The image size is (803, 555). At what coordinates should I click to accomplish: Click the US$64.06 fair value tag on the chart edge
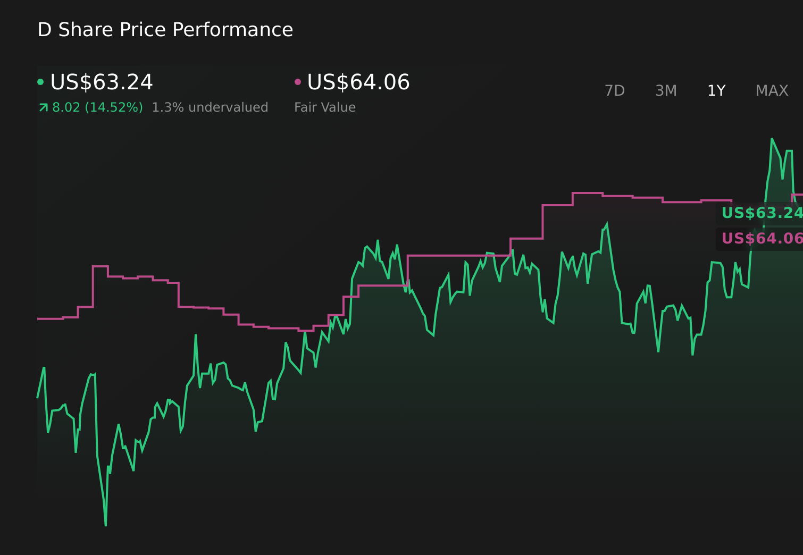pos(762,238)
